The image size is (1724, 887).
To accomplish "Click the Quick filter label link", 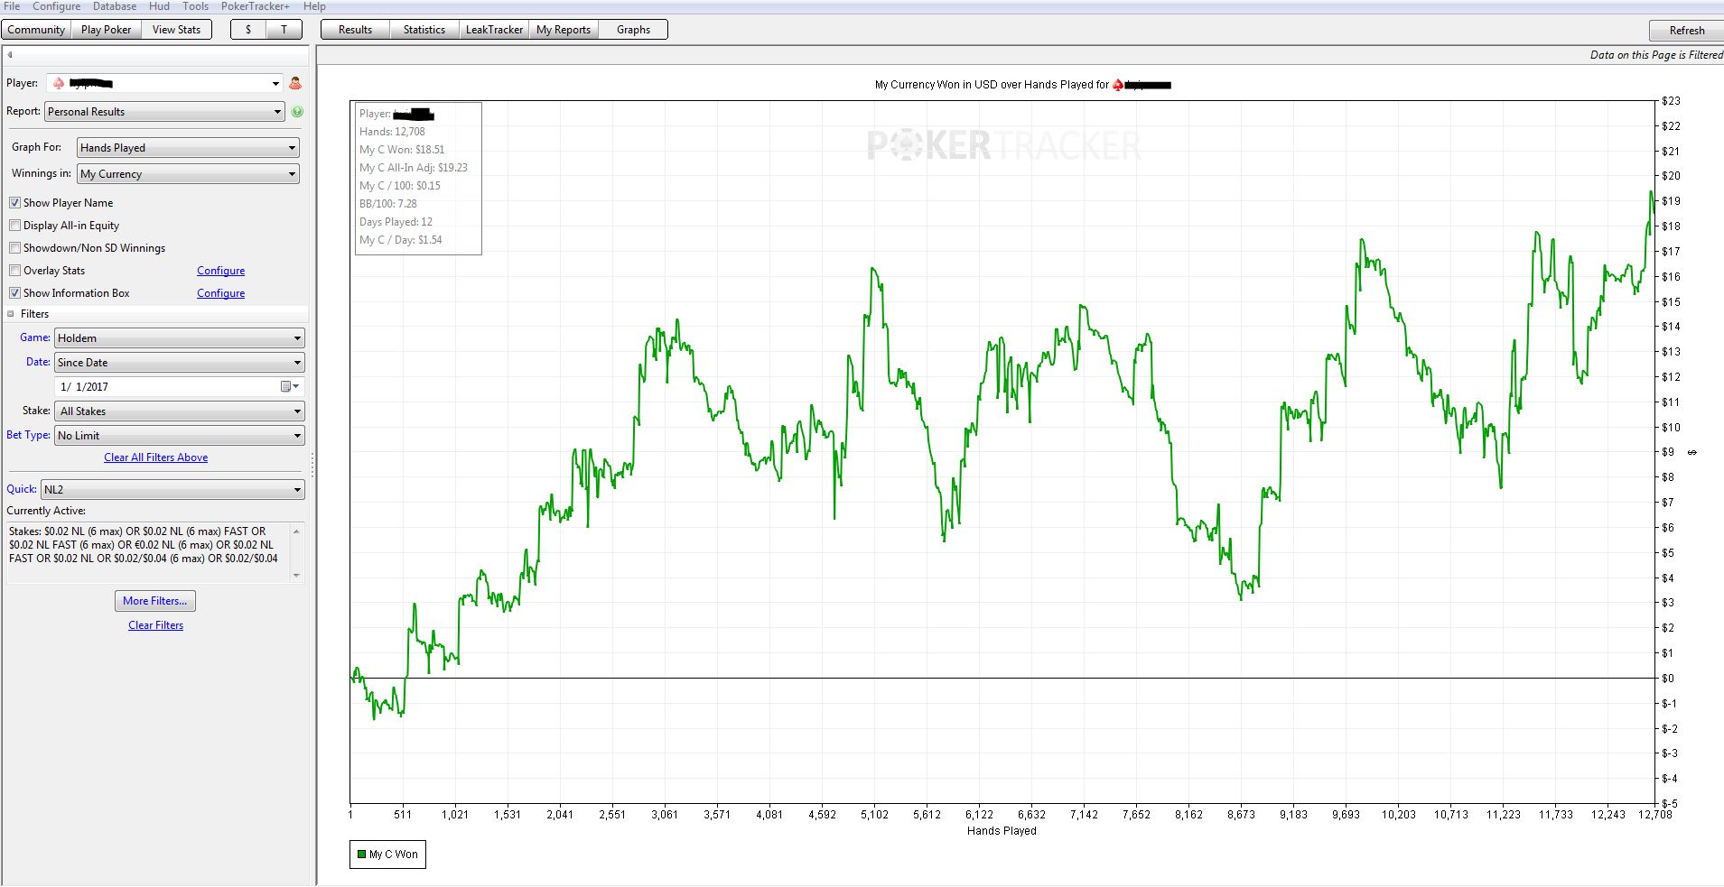I will click(x=22, y=489).
